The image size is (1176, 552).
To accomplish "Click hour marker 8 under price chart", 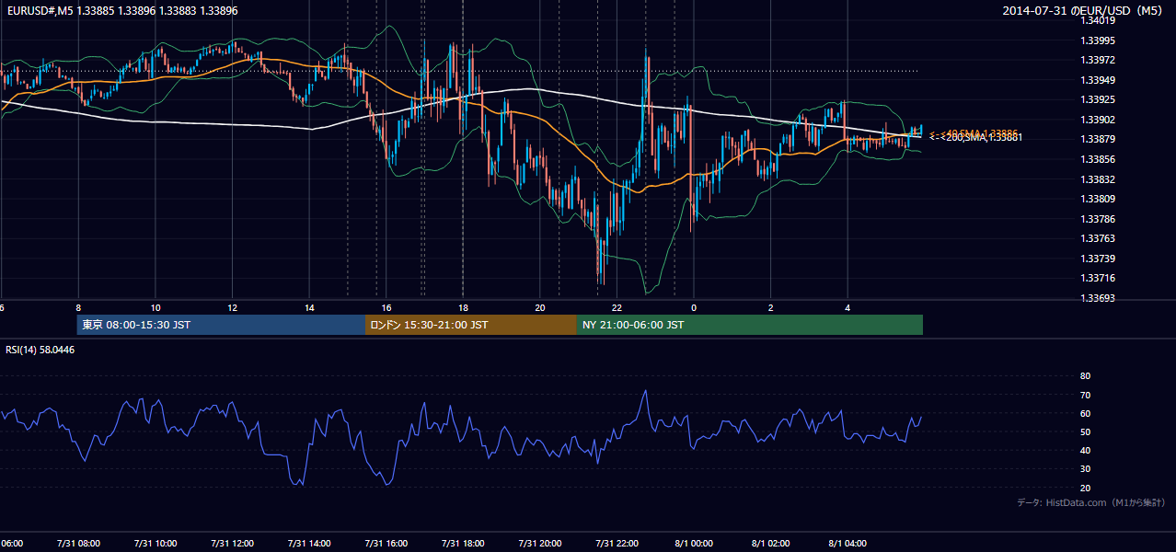I will 78,308.
